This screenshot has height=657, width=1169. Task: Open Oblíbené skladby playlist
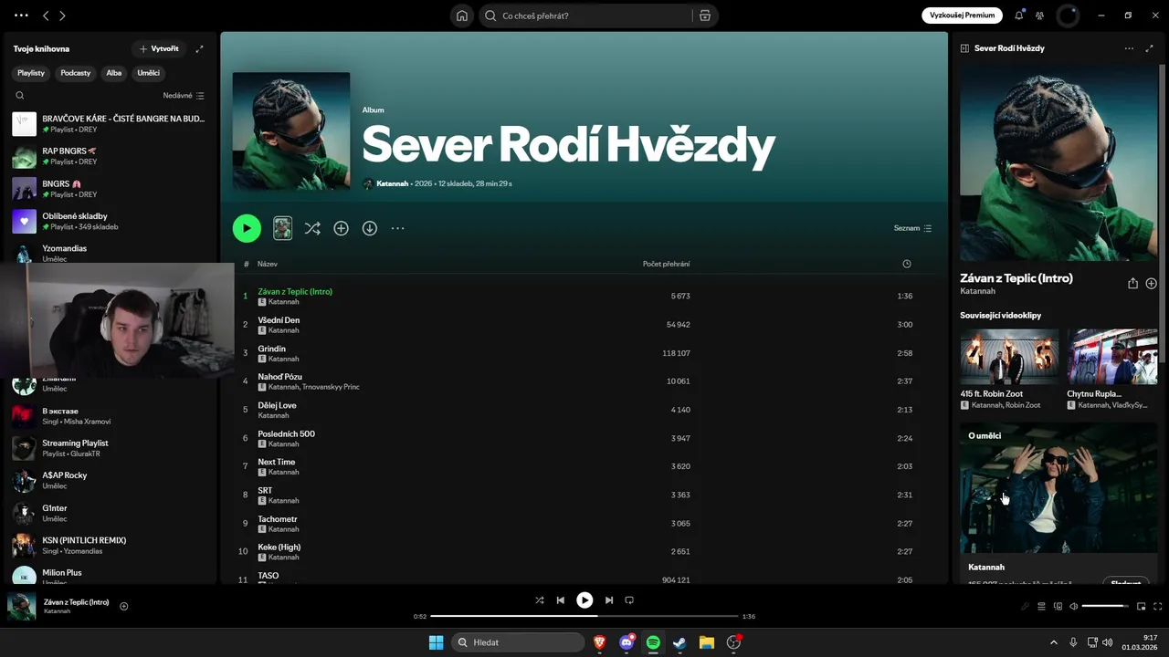(111, 221)
